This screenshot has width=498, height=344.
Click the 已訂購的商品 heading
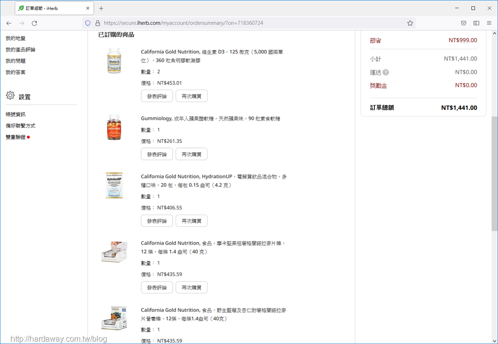tap(116, 35)
